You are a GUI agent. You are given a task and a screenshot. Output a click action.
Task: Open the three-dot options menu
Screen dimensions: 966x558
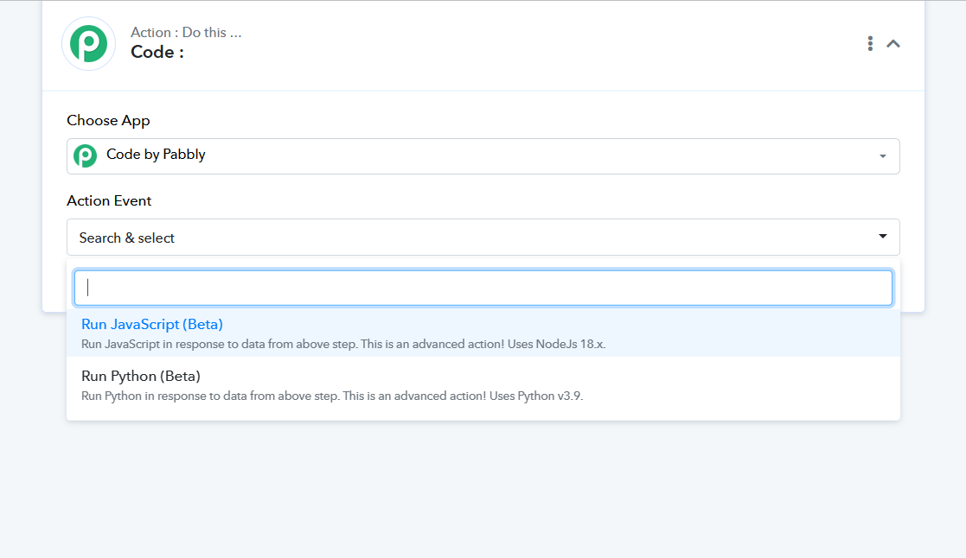pyautogui.click(x=870, y=44)
